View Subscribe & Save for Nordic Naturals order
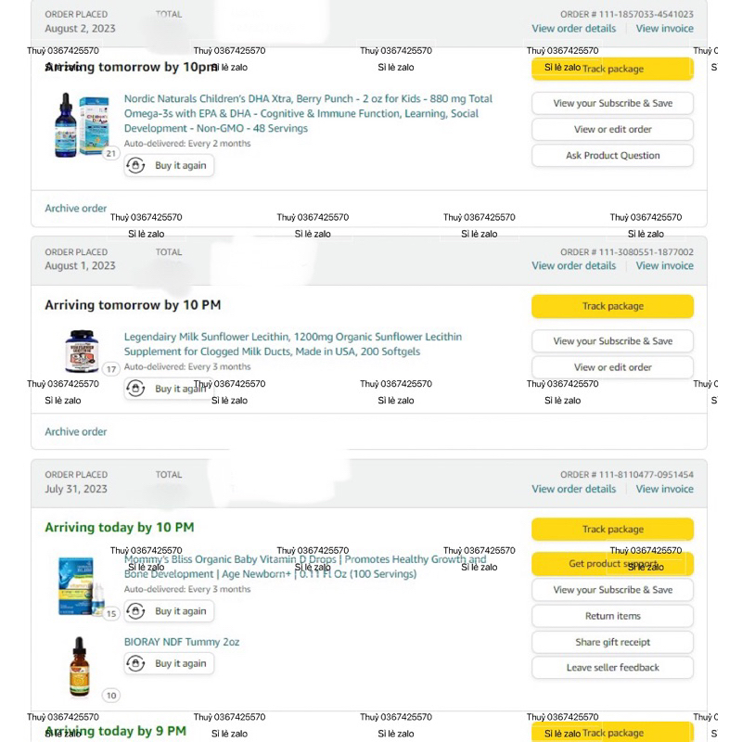Image resolution: width=742 pixels, height=742 pixels. pyautogui.click(x=612, y=104)
